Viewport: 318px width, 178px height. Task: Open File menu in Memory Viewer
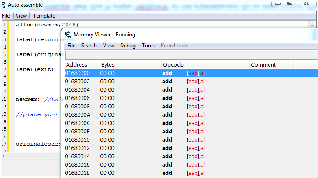(71, 46)
